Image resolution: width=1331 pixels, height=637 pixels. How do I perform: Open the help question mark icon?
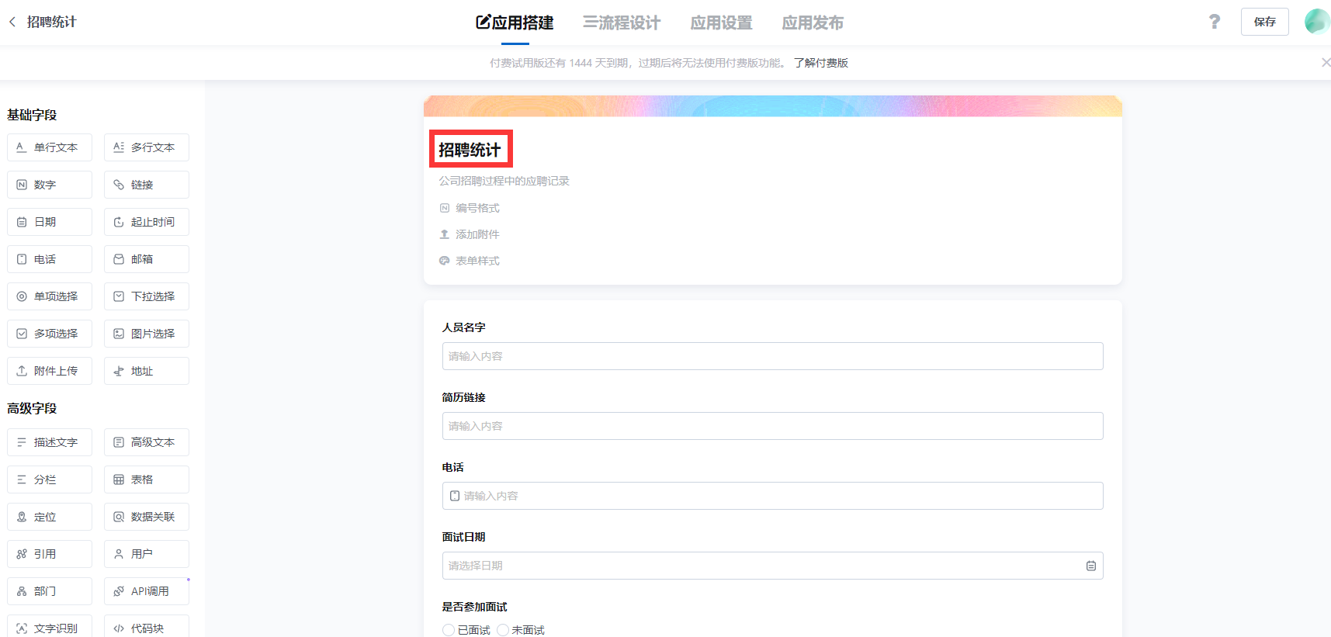1215,22
